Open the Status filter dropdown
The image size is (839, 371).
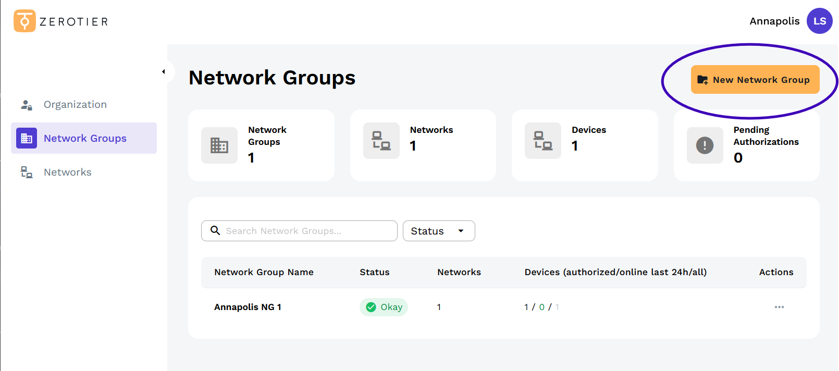(x=439, y=231)
